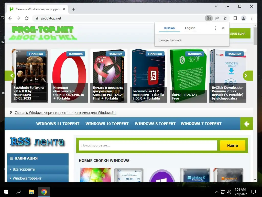
Task: Open network status tray icon
Action: click(x=223, y=192)
